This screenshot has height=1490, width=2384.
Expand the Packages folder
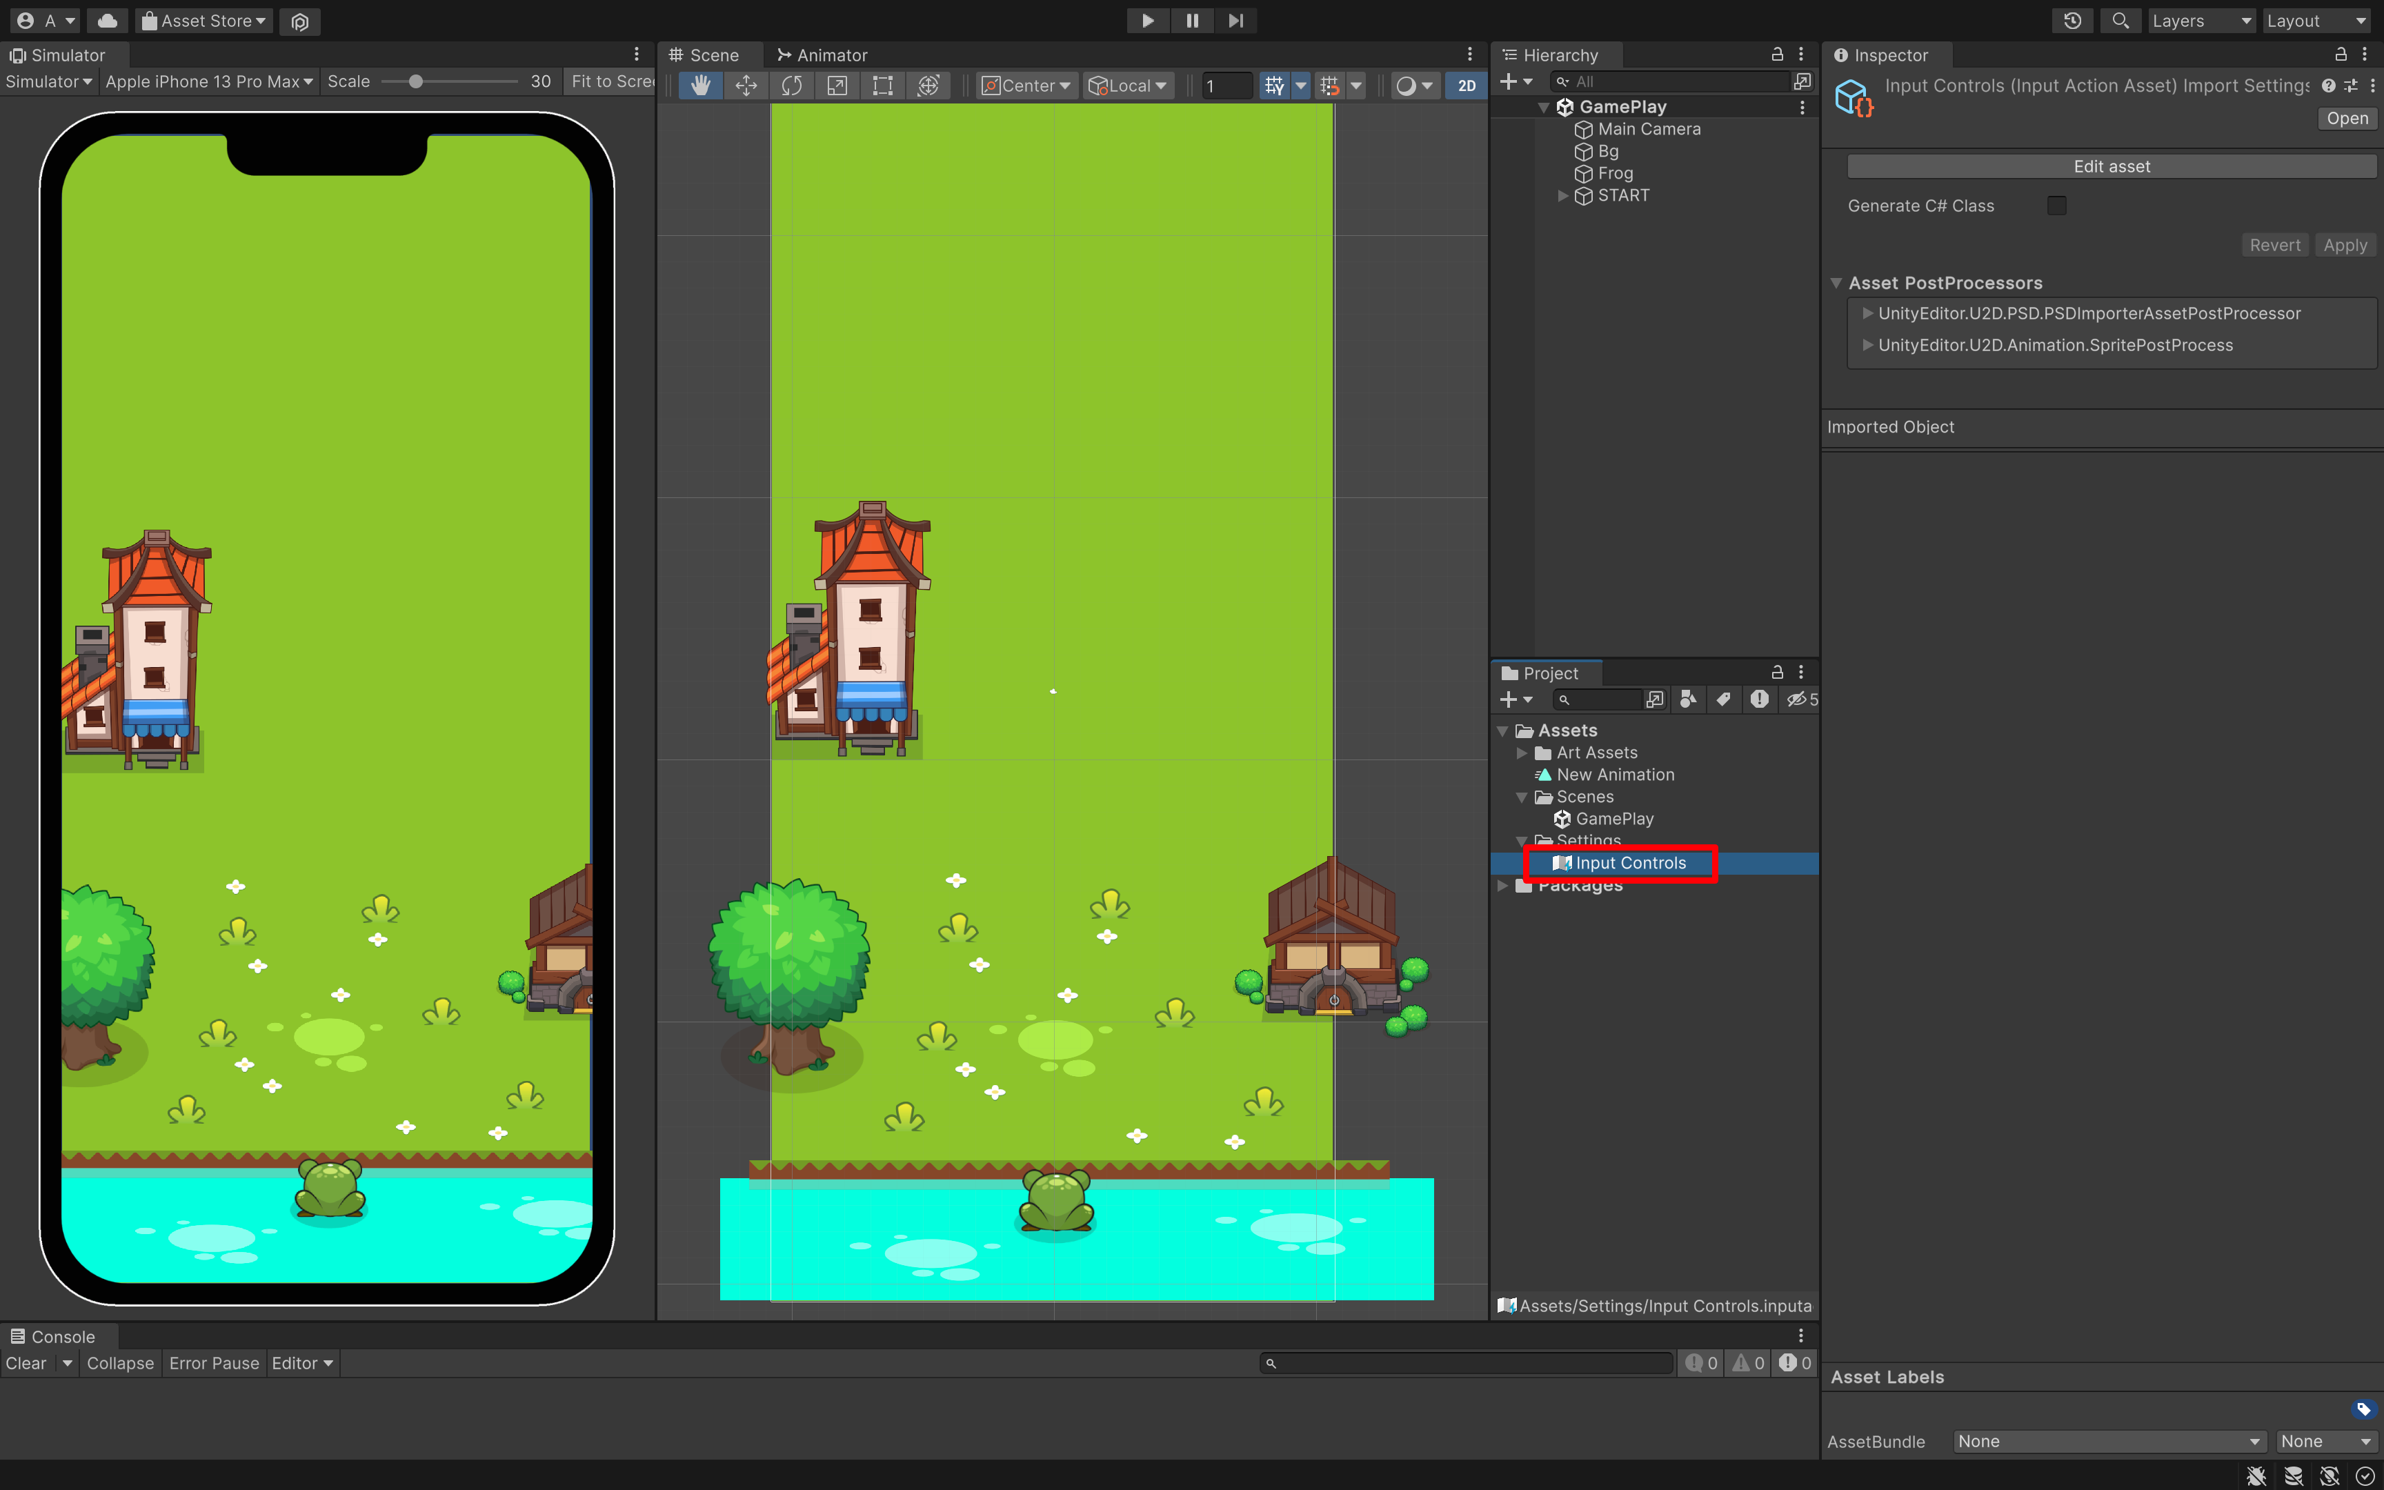point(1502,886)
